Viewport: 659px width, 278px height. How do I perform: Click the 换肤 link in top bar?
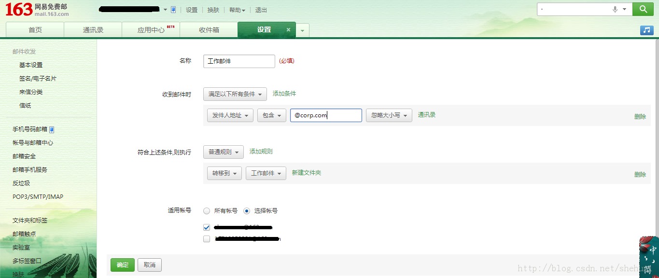[x=213, y=10]
